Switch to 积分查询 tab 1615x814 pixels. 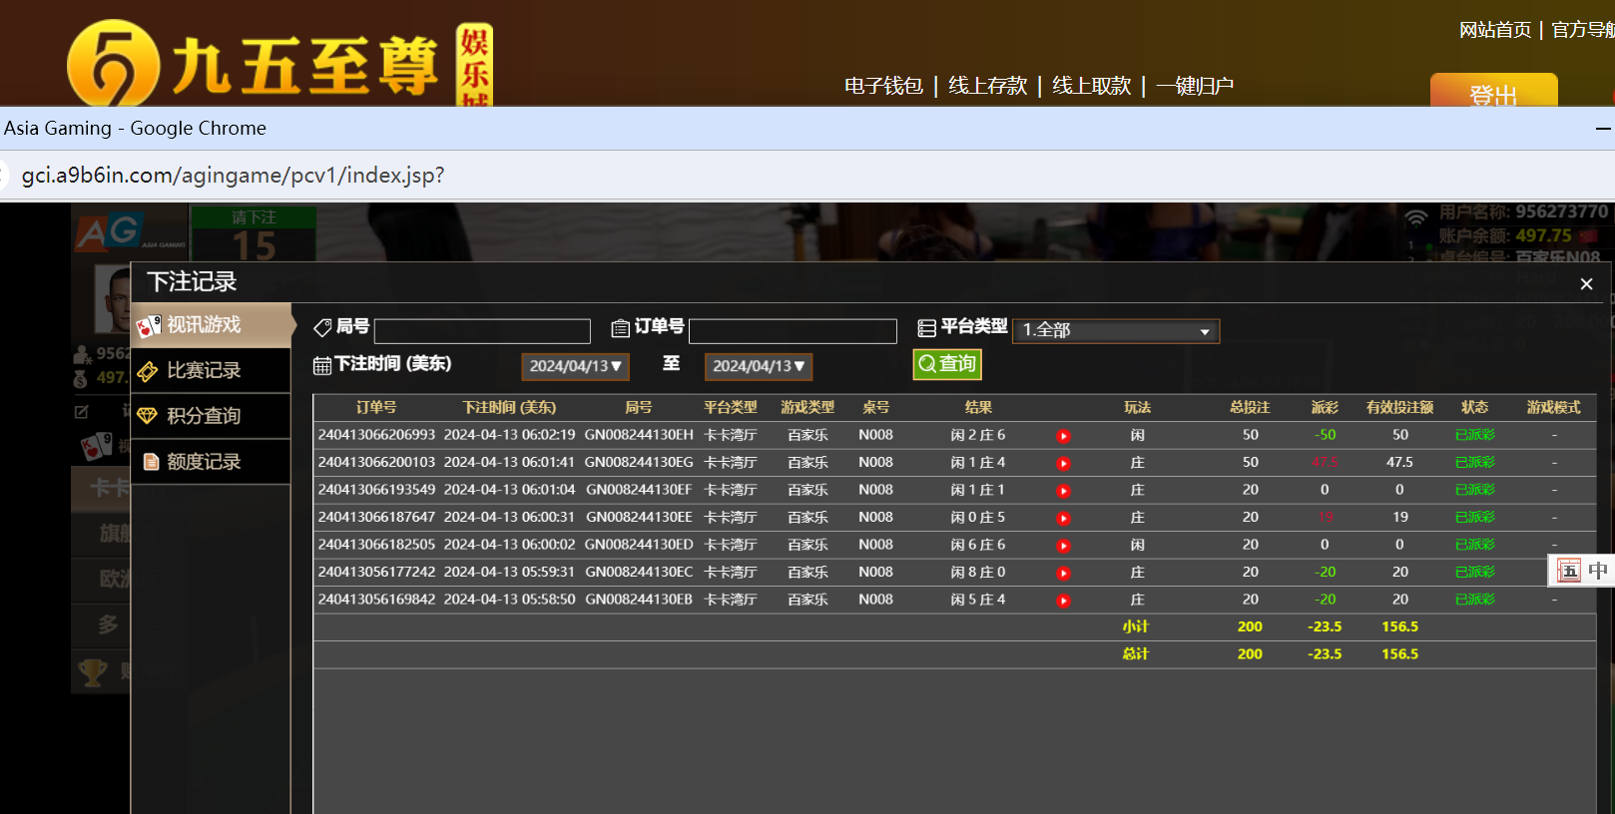(x=212, y=416)
